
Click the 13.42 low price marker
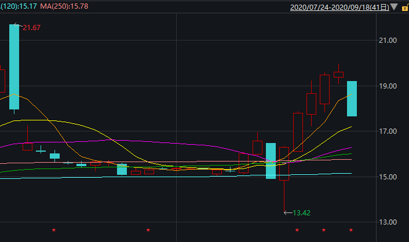(301, 213)
